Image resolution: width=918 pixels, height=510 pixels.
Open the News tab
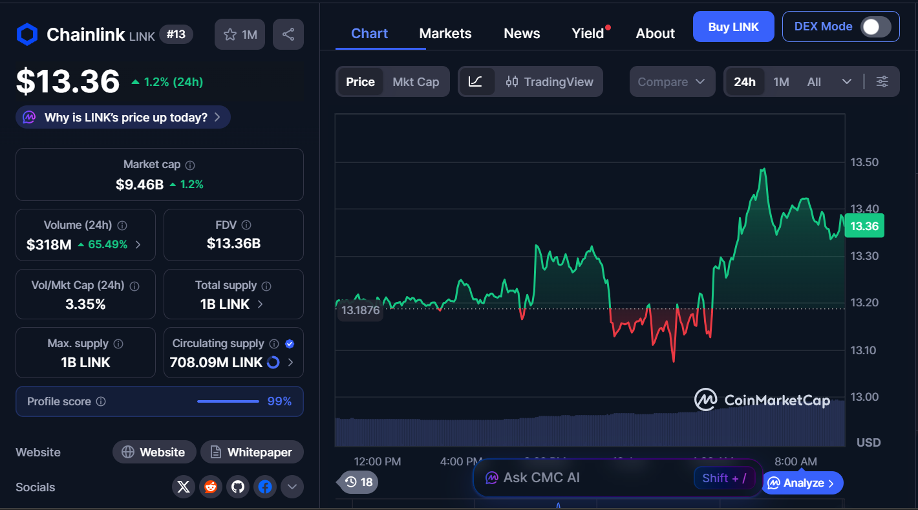[x=522, y=34]
